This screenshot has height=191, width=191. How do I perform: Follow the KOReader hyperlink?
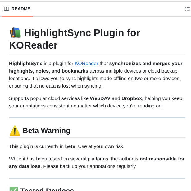coord(86,64)
